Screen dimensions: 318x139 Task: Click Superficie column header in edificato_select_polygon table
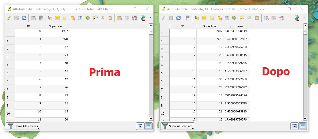(x=55, y=26)
